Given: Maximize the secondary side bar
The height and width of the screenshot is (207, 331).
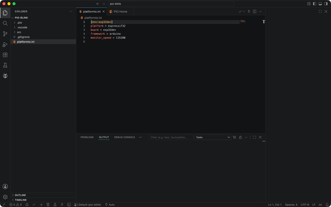Looking at the screenshot, I should point(320,11).
